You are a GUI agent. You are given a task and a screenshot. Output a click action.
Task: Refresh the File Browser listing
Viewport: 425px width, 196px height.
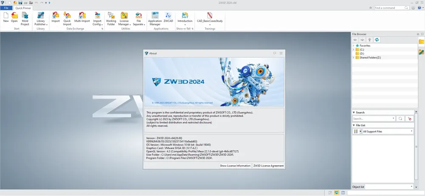[x=377, y=40]
